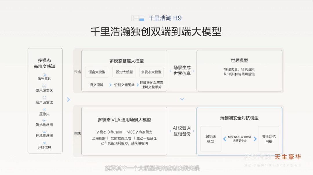Click the 千里浩瀚 H9 logo icon
This screenshot has width=313, height=175.
[x=138, y=18]
